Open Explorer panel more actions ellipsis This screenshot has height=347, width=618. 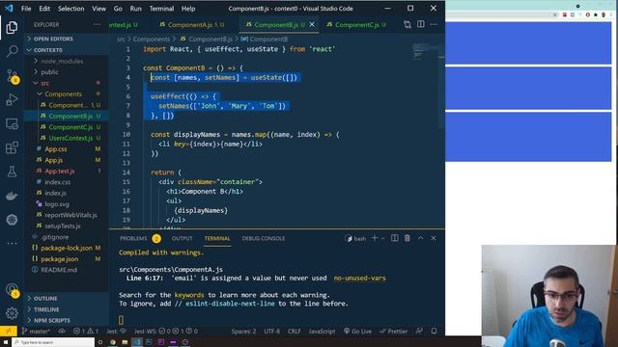(97, 24)
